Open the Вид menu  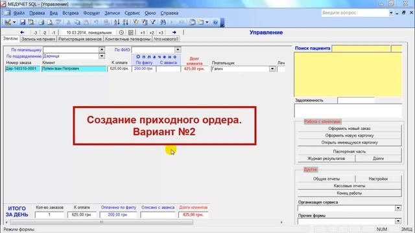coord(54,13)
